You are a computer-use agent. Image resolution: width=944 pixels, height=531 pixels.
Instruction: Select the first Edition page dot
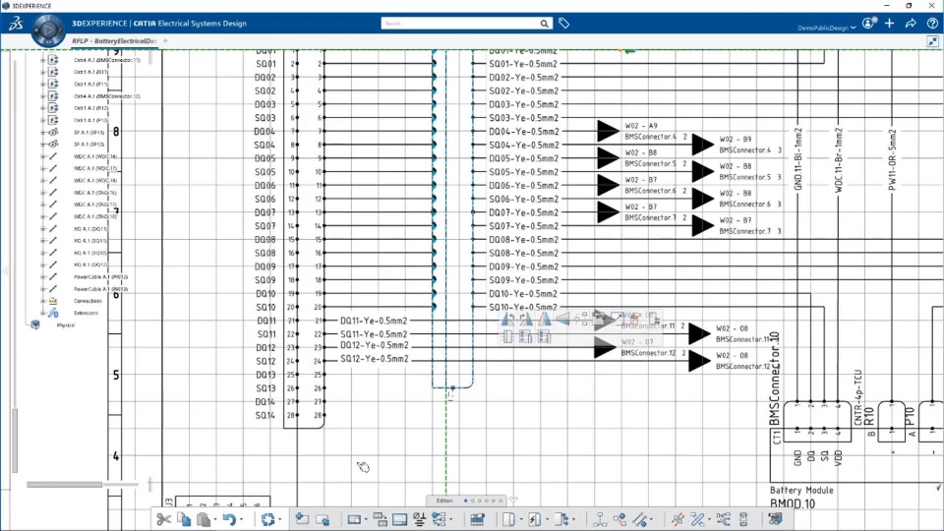click(x=465, y=501)
